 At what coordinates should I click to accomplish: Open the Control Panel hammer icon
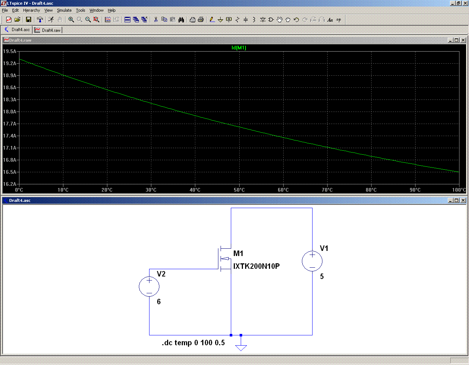click(x=40, y=20)
